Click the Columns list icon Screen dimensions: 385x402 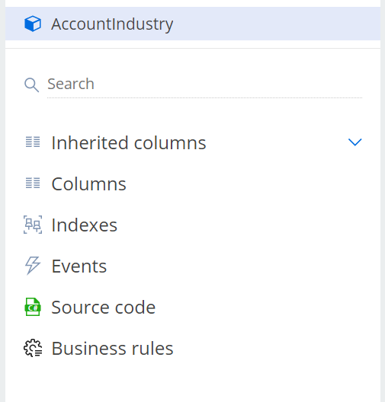pyautogui.click(x=33, y=183)
